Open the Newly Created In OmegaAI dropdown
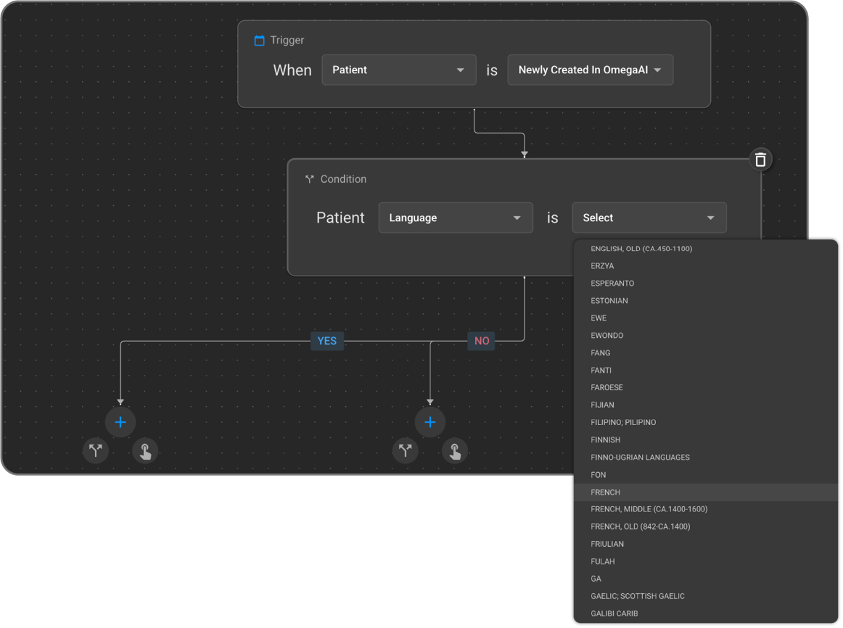 pos(590,70)
